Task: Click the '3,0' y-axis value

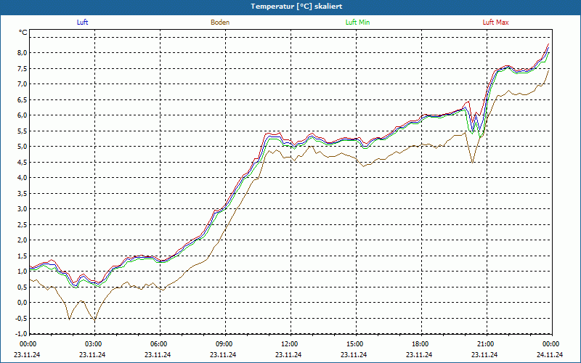Action: coord(23,209)
